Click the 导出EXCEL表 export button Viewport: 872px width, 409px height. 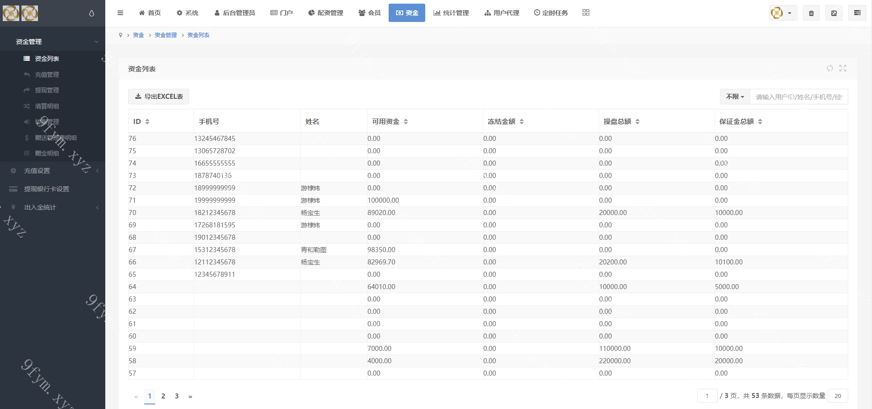[x=158, y=97]
